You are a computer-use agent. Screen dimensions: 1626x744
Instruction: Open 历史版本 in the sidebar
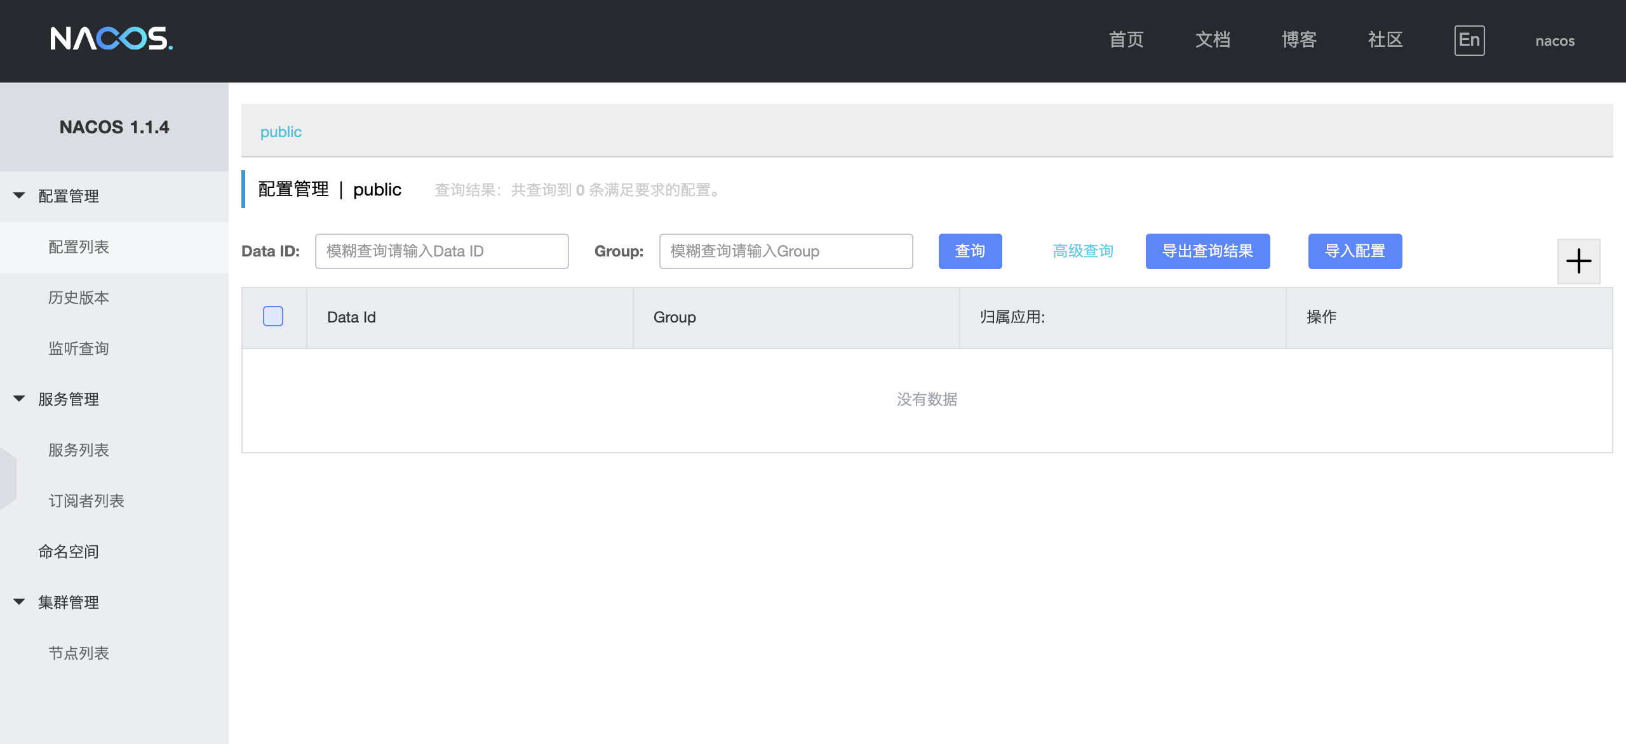(79, 298)
